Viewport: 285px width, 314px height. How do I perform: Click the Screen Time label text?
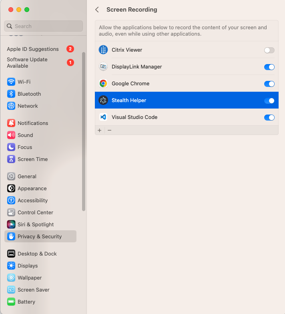33,159
